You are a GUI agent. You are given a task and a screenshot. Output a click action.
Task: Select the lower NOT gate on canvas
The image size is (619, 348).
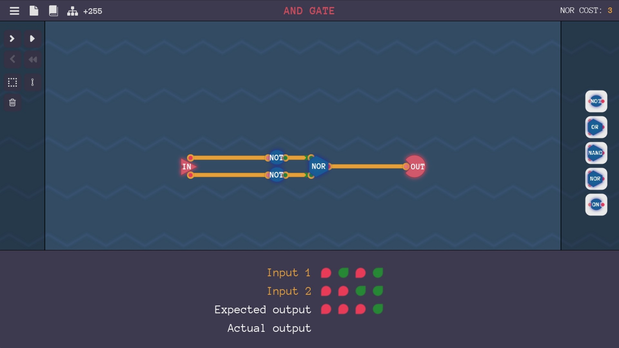276,175
